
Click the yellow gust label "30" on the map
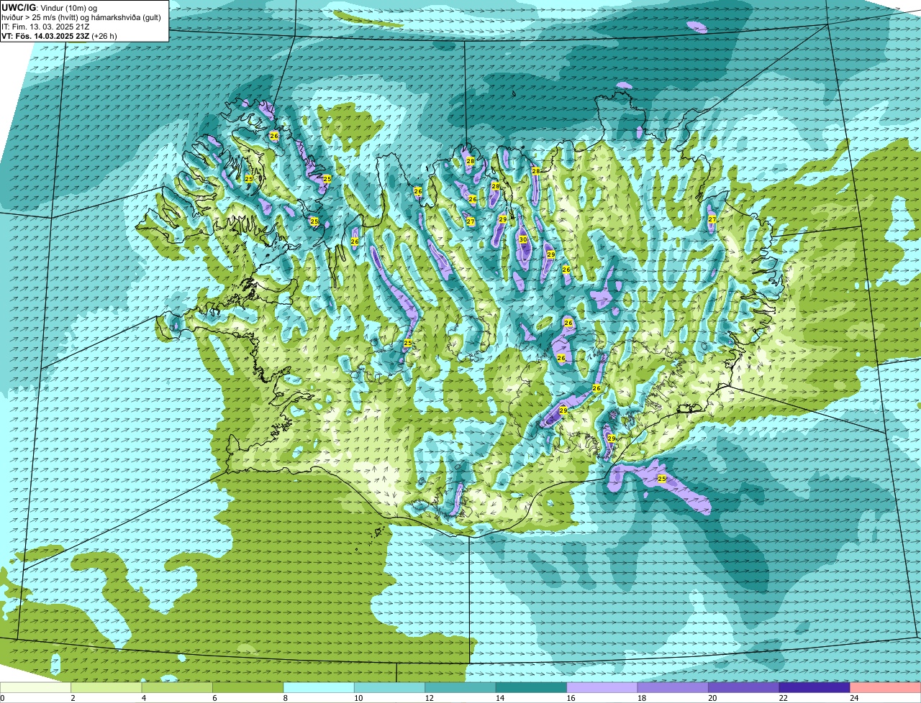523,239
